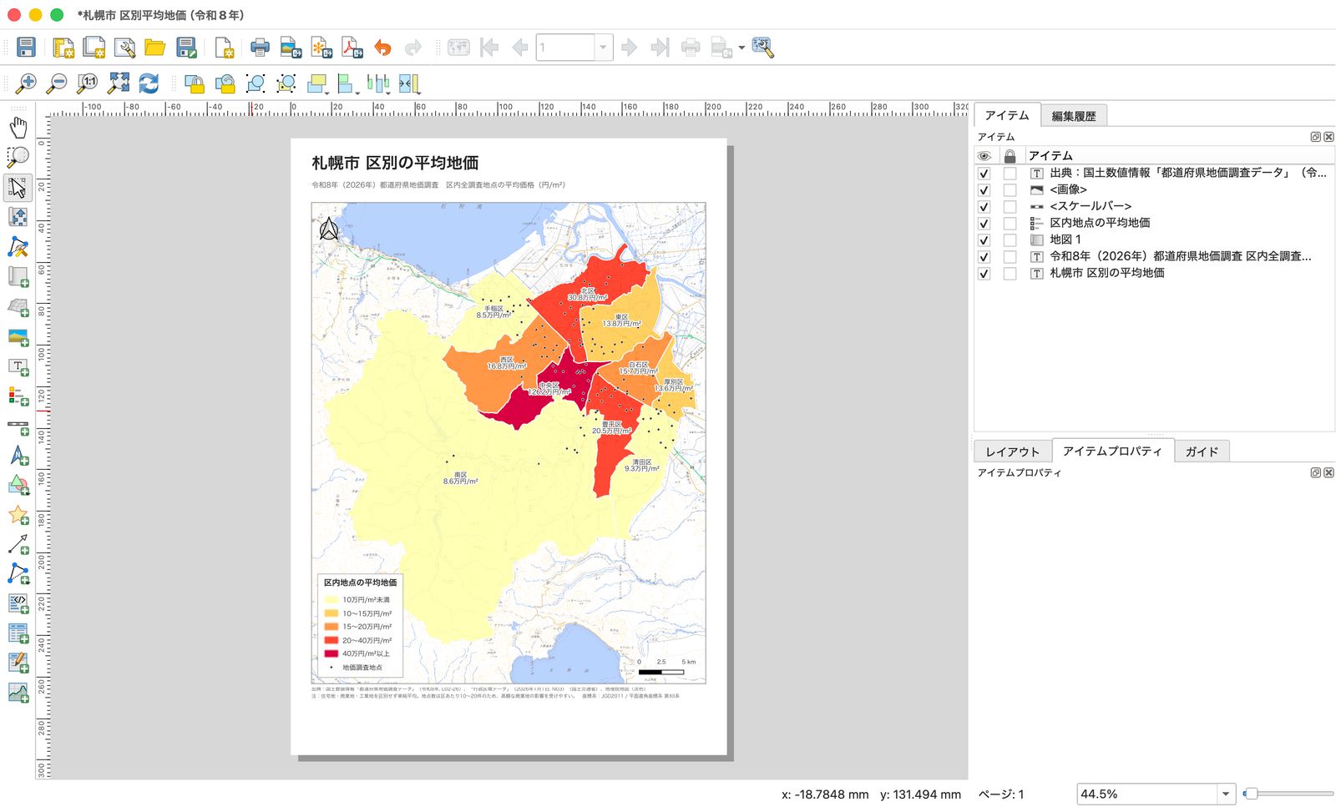Select the アイテムプロパティ tab
Viewport: 1336px width, 807px height.
point(1112,451)
